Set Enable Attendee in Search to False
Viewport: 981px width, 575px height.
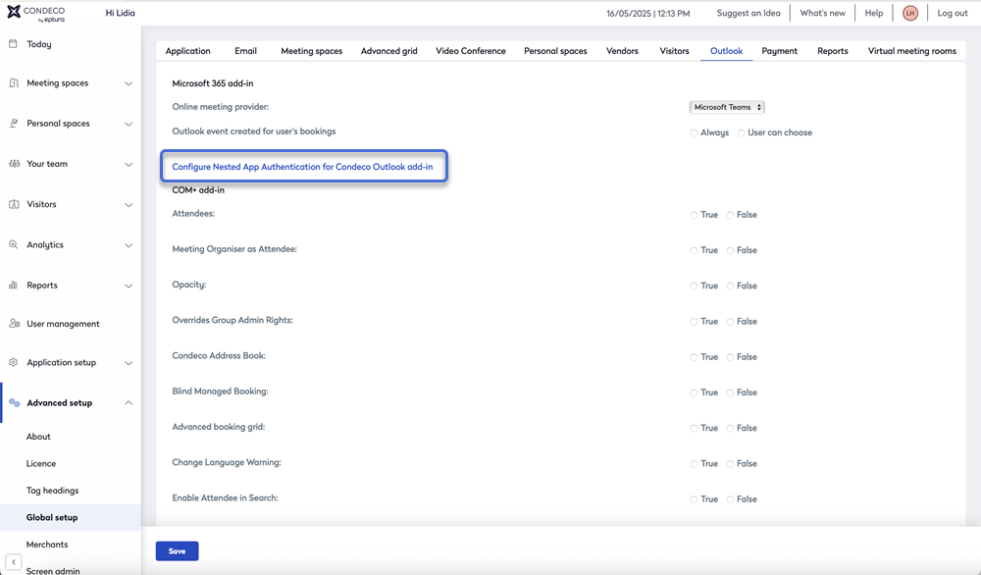tap(730, 499)
